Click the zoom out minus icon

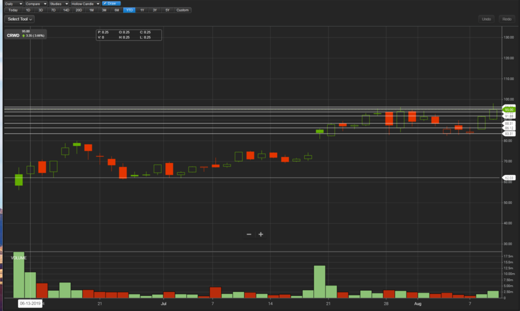[249, 235]
